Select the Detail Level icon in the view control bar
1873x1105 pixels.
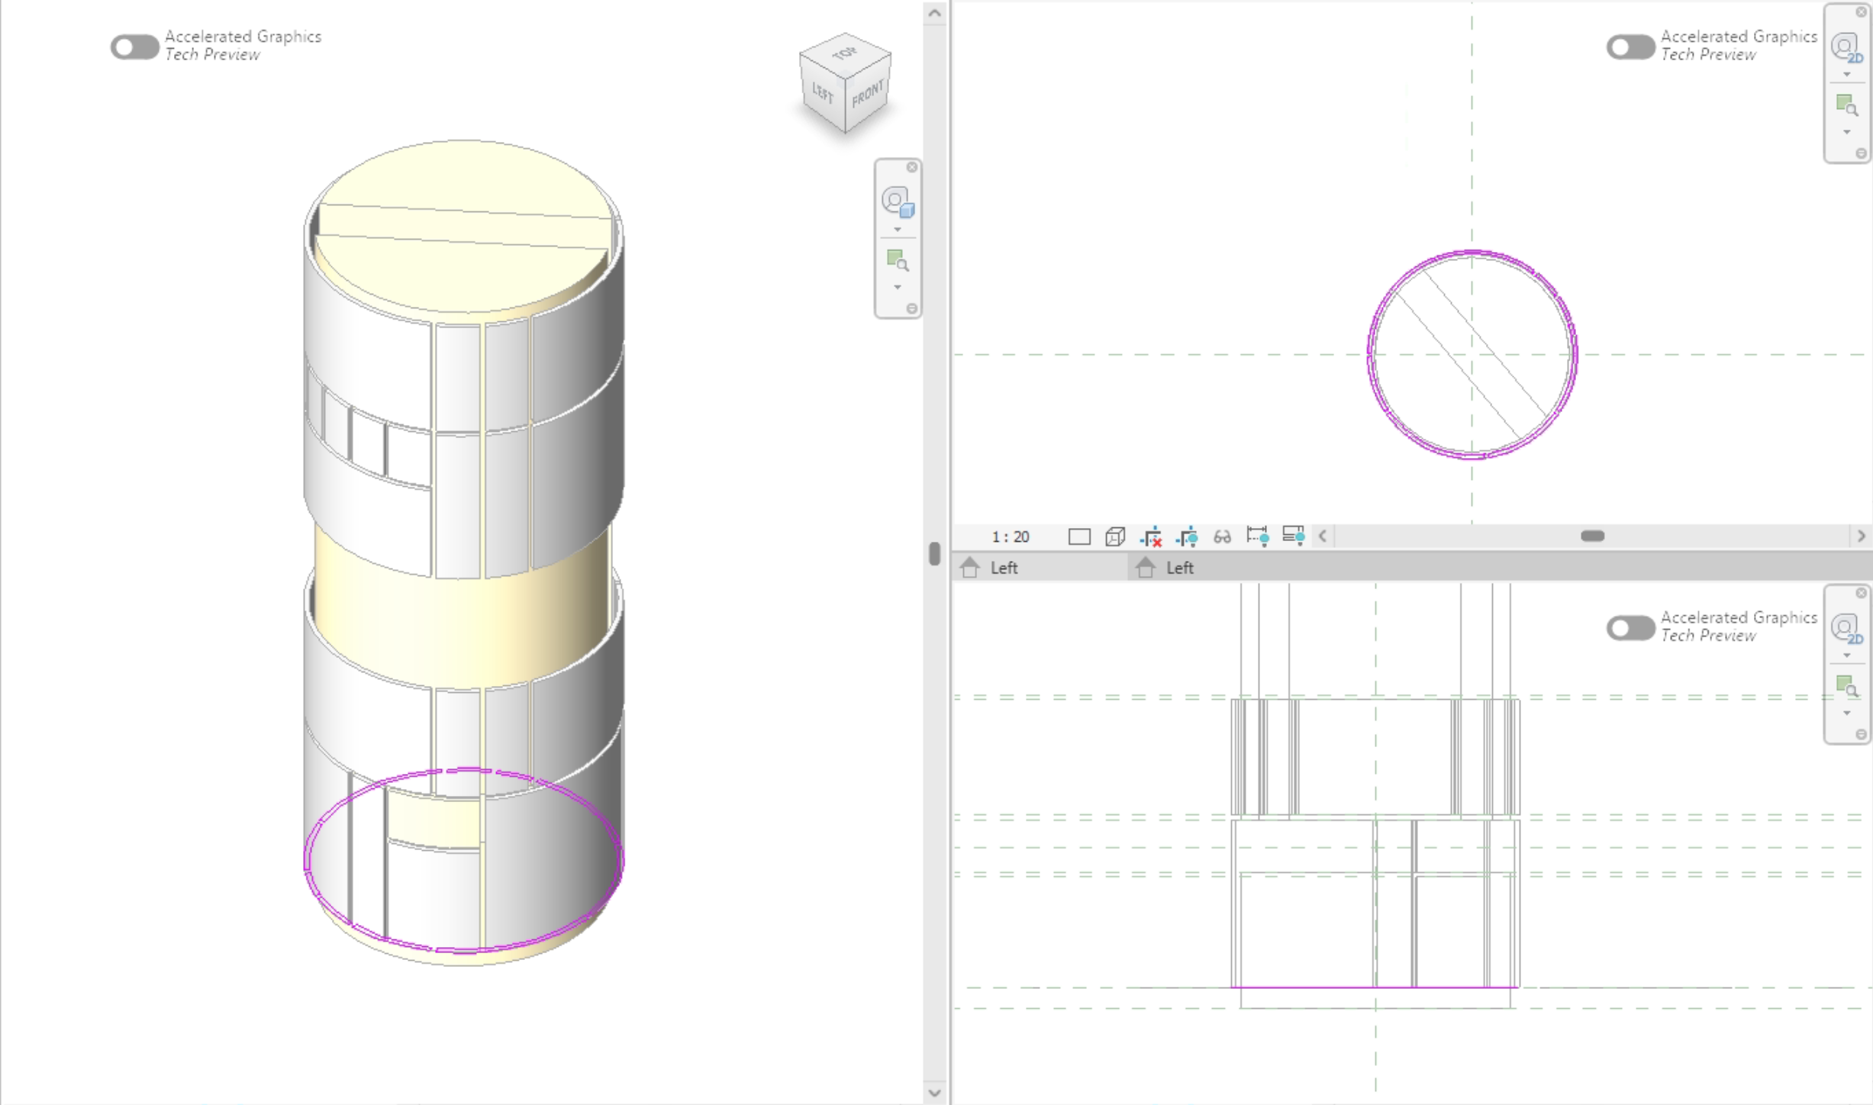(1078, 536)
